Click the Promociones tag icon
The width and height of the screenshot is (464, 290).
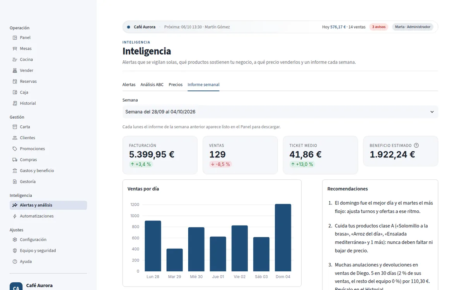coord(15,149)
